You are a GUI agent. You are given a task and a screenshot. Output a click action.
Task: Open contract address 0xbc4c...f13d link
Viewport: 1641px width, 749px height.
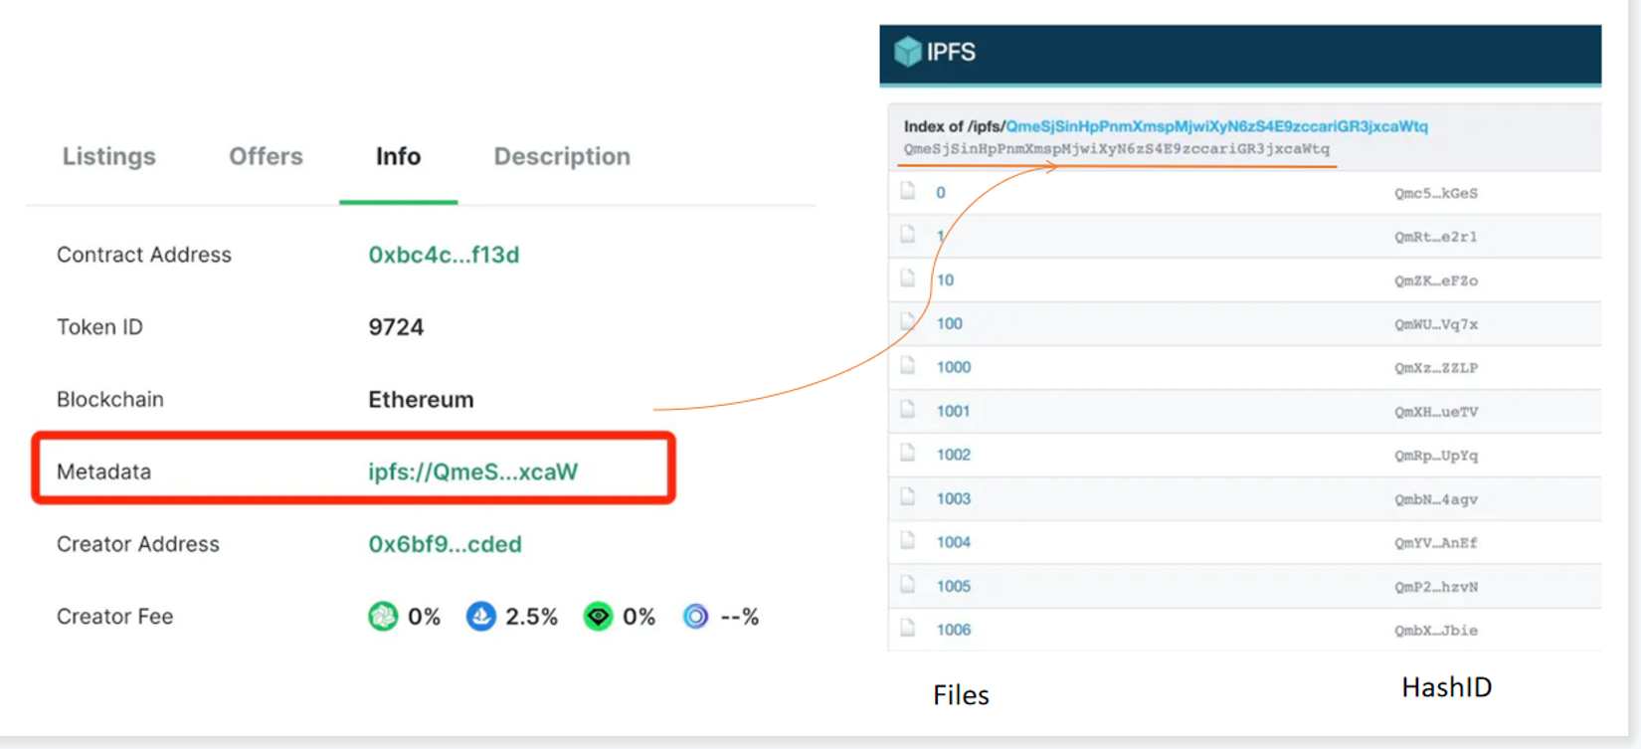444,255
